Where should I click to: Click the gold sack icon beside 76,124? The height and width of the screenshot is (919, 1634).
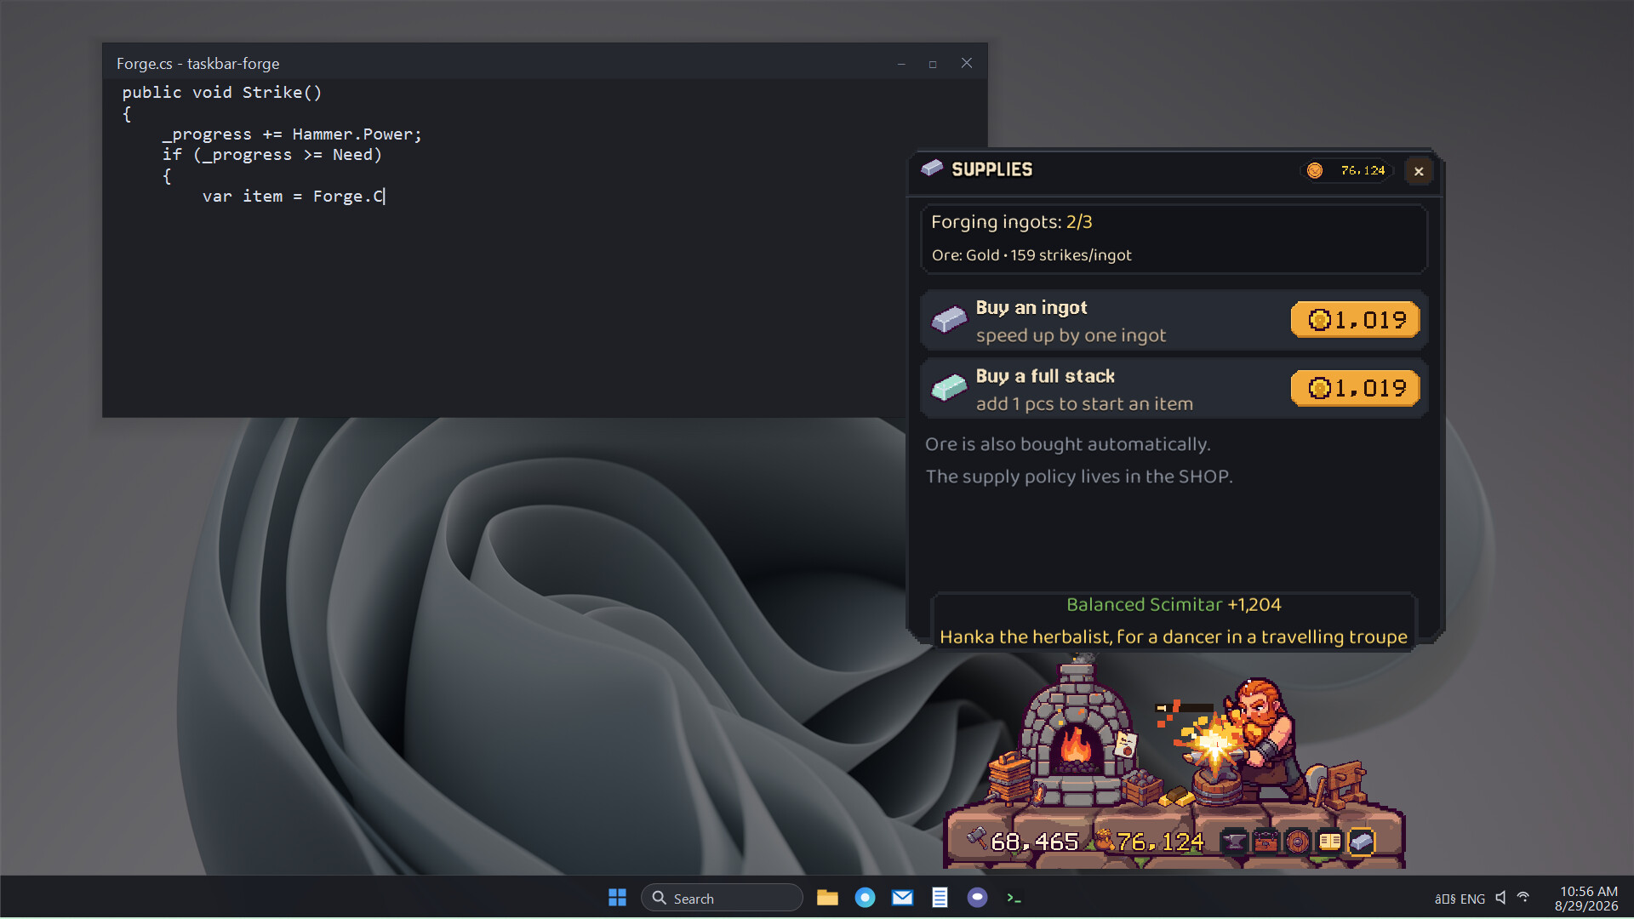tap(1104, 841)
